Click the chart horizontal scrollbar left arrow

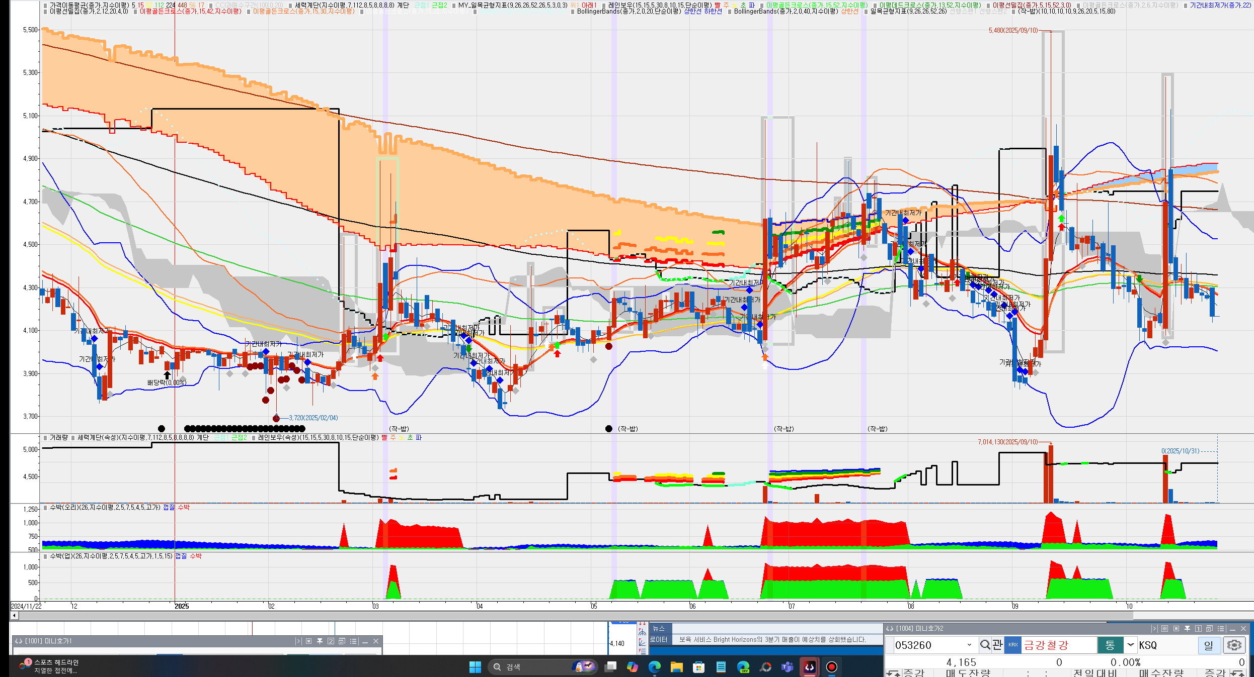coord(15,616)
